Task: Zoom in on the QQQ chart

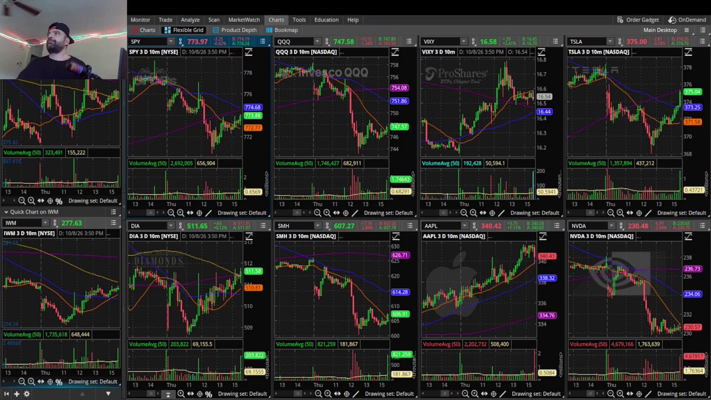Action: coord(327,213)
